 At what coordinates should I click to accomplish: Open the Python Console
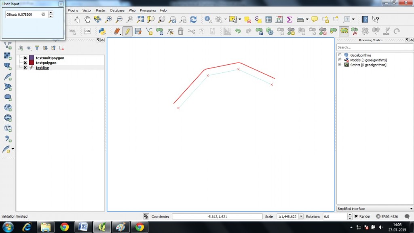103,31
